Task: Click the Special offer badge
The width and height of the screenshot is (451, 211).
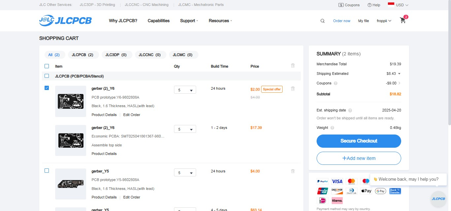Action: pyautogui.click(x=272, y=89)
